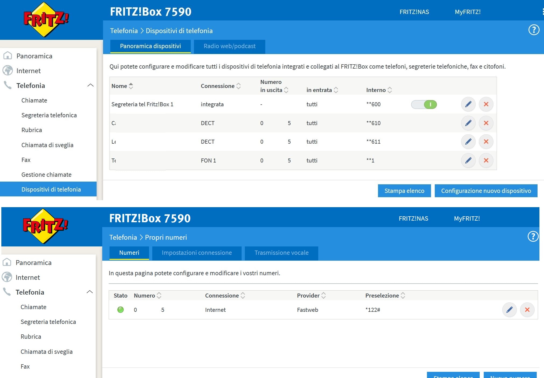Select the Numeri tab
The width and height of the screenshot is (544, 378).
[129, 253]
